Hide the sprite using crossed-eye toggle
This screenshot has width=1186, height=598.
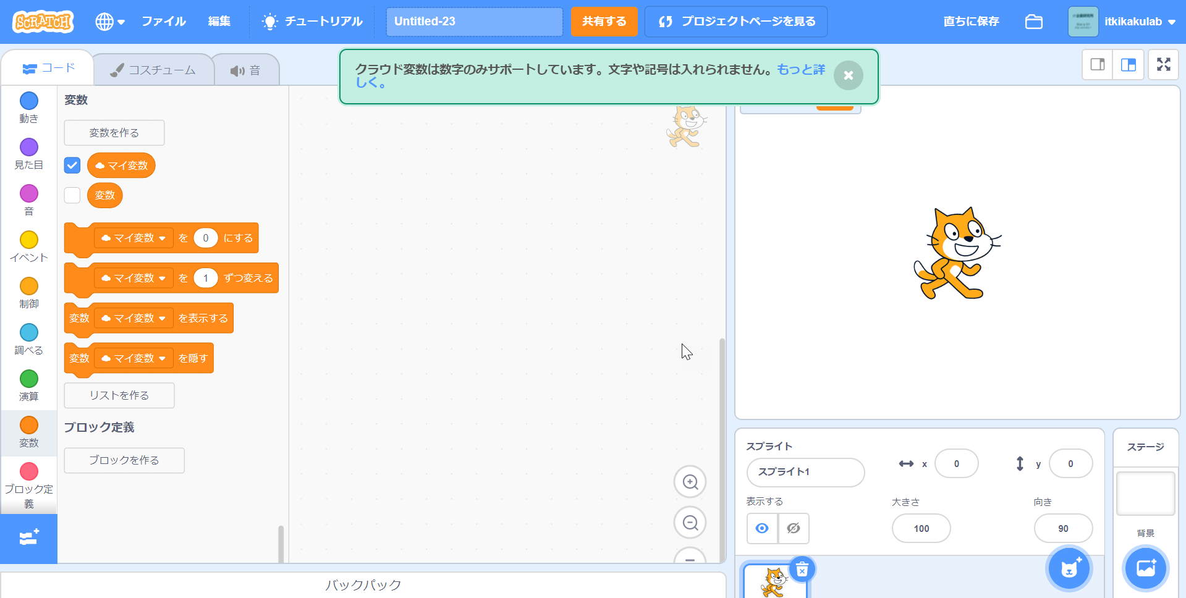[794, 528]
